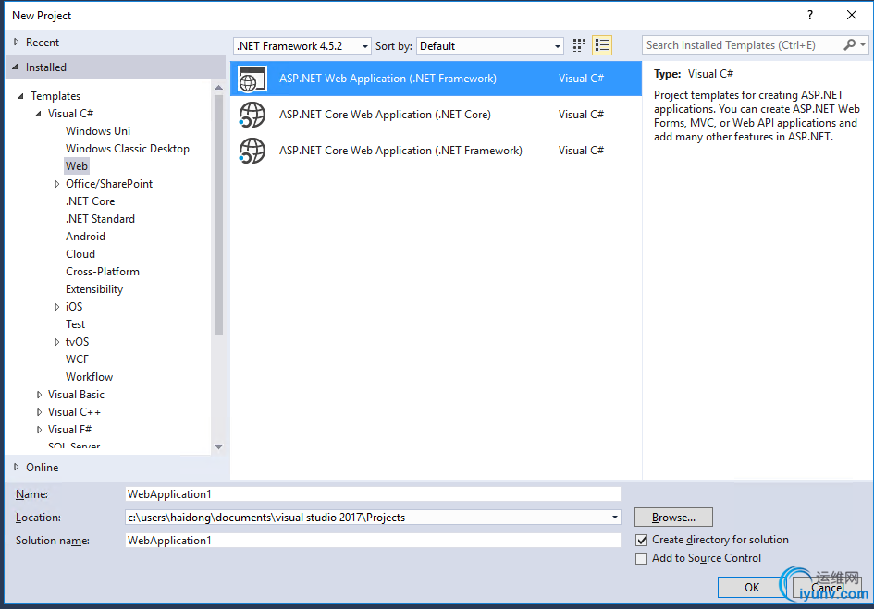Select the Cloud category
Image resolution: width=874 pixels, height=609 pixels.
(x=80, y=254)
